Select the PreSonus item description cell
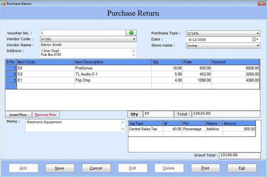The width and height of the screenshot is (267, 177). (113, 68)
